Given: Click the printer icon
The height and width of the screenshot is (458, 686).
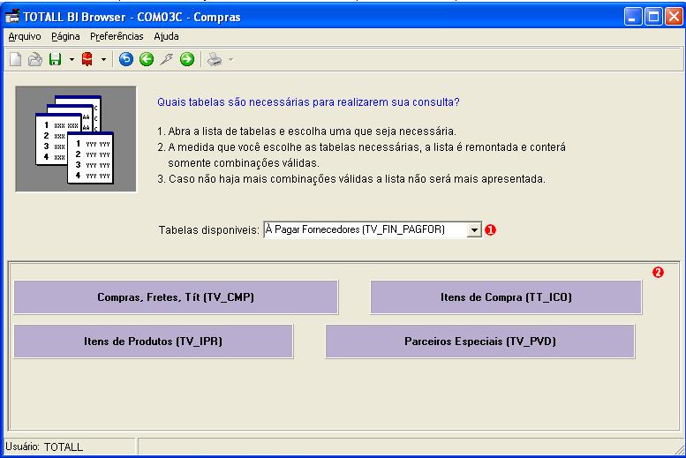Looking at the screenshot, I should click(x=215, y=59).
